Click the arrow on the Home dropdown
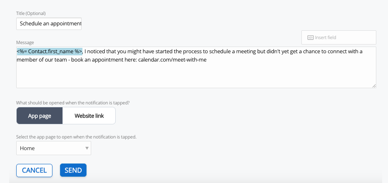The image size is (388, 183). [87, 148]
